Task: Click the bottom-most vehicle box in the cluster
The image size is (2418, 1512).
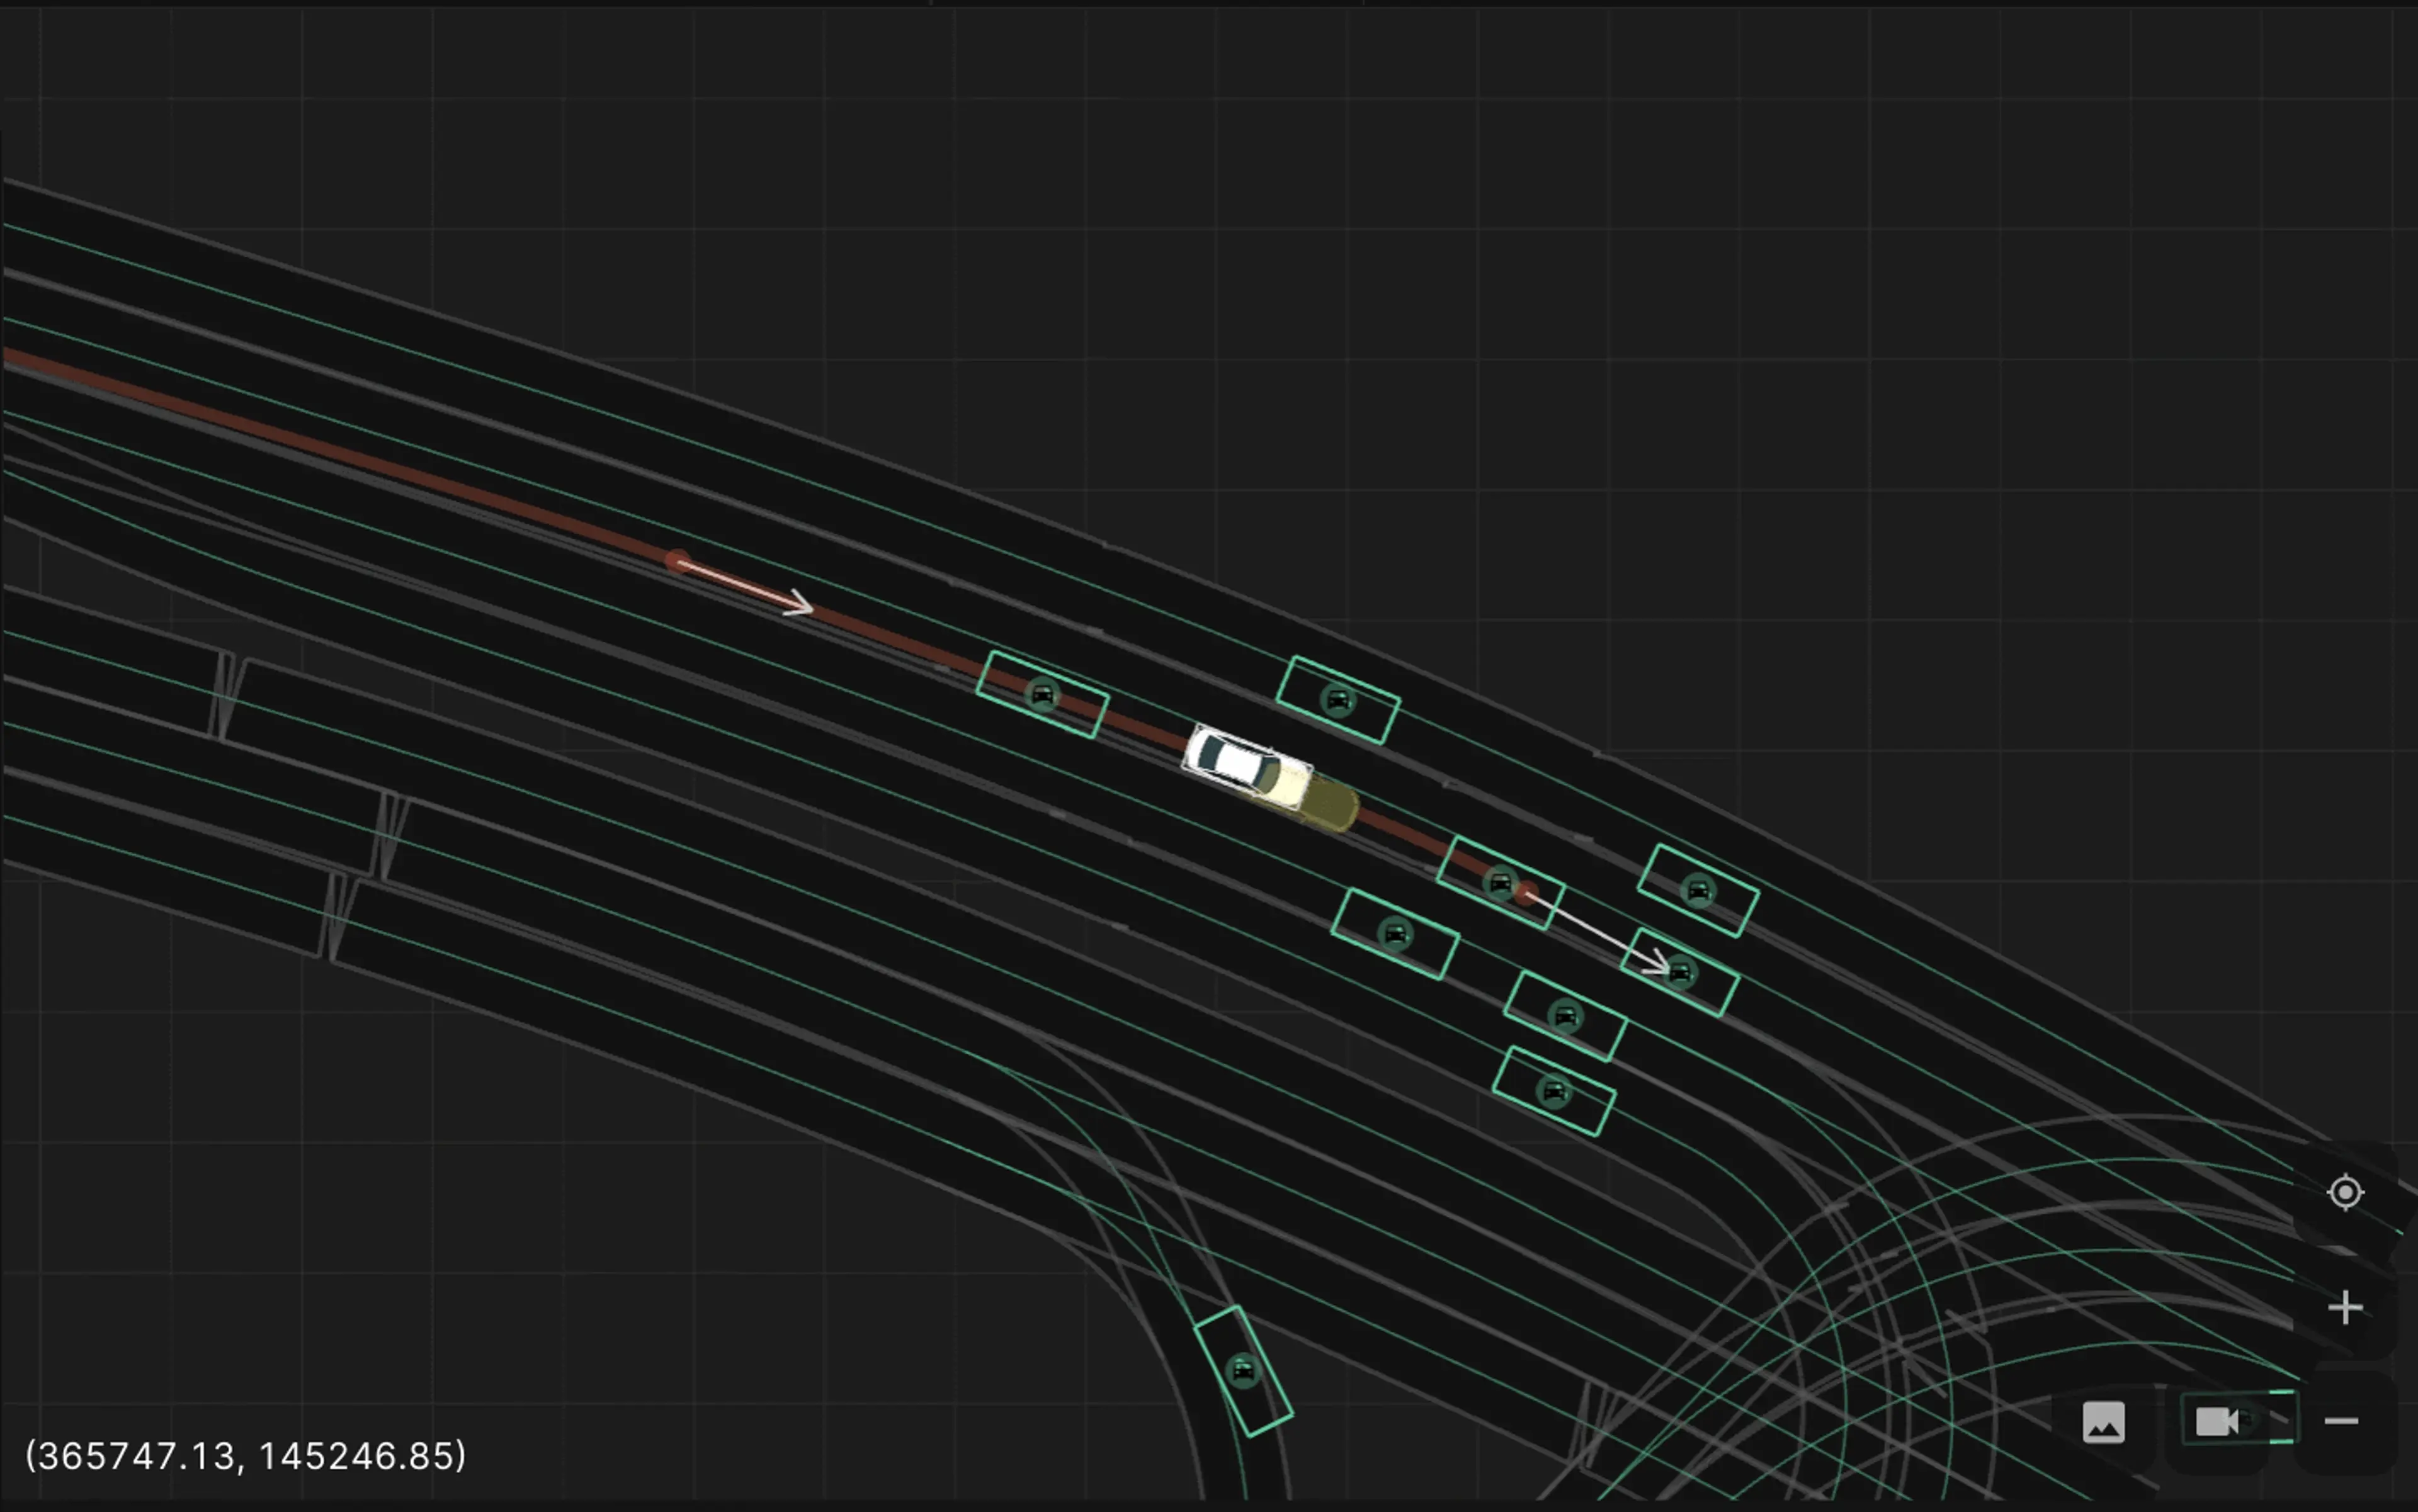Action: click(x=1553, y=1091)
